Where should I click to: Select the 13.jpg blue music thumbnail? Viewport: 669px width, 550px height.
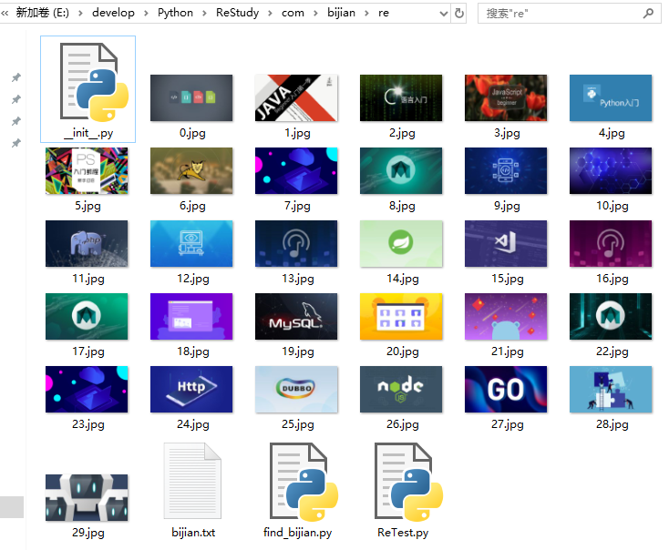coord(296,243)
